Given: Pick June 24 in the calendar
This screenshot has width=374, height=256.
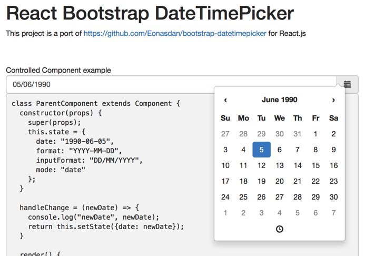Looking at the screenshot, I should click(x=225, y=197).
